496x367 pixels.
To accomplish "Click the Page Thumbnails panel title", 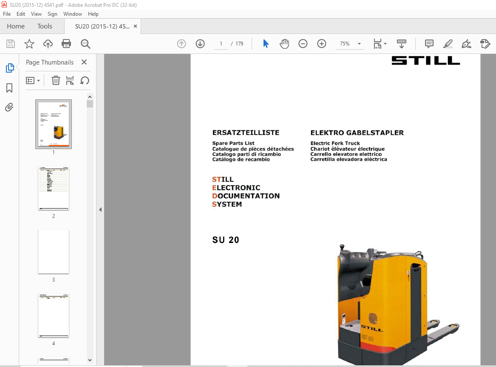I will pos(50,62).
